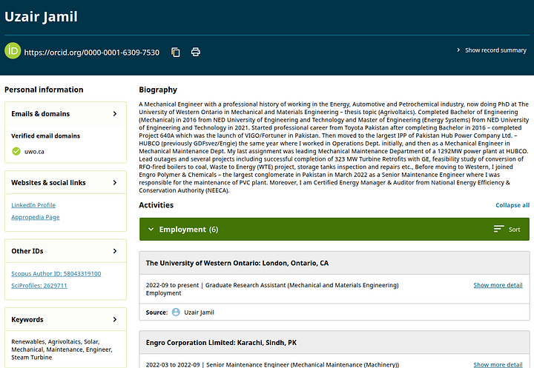This screenshot has height=368, width=534.
Task: Click the Senior Maintenance Engineer role text
Action: pyautogui.click(x=303, y=364)
